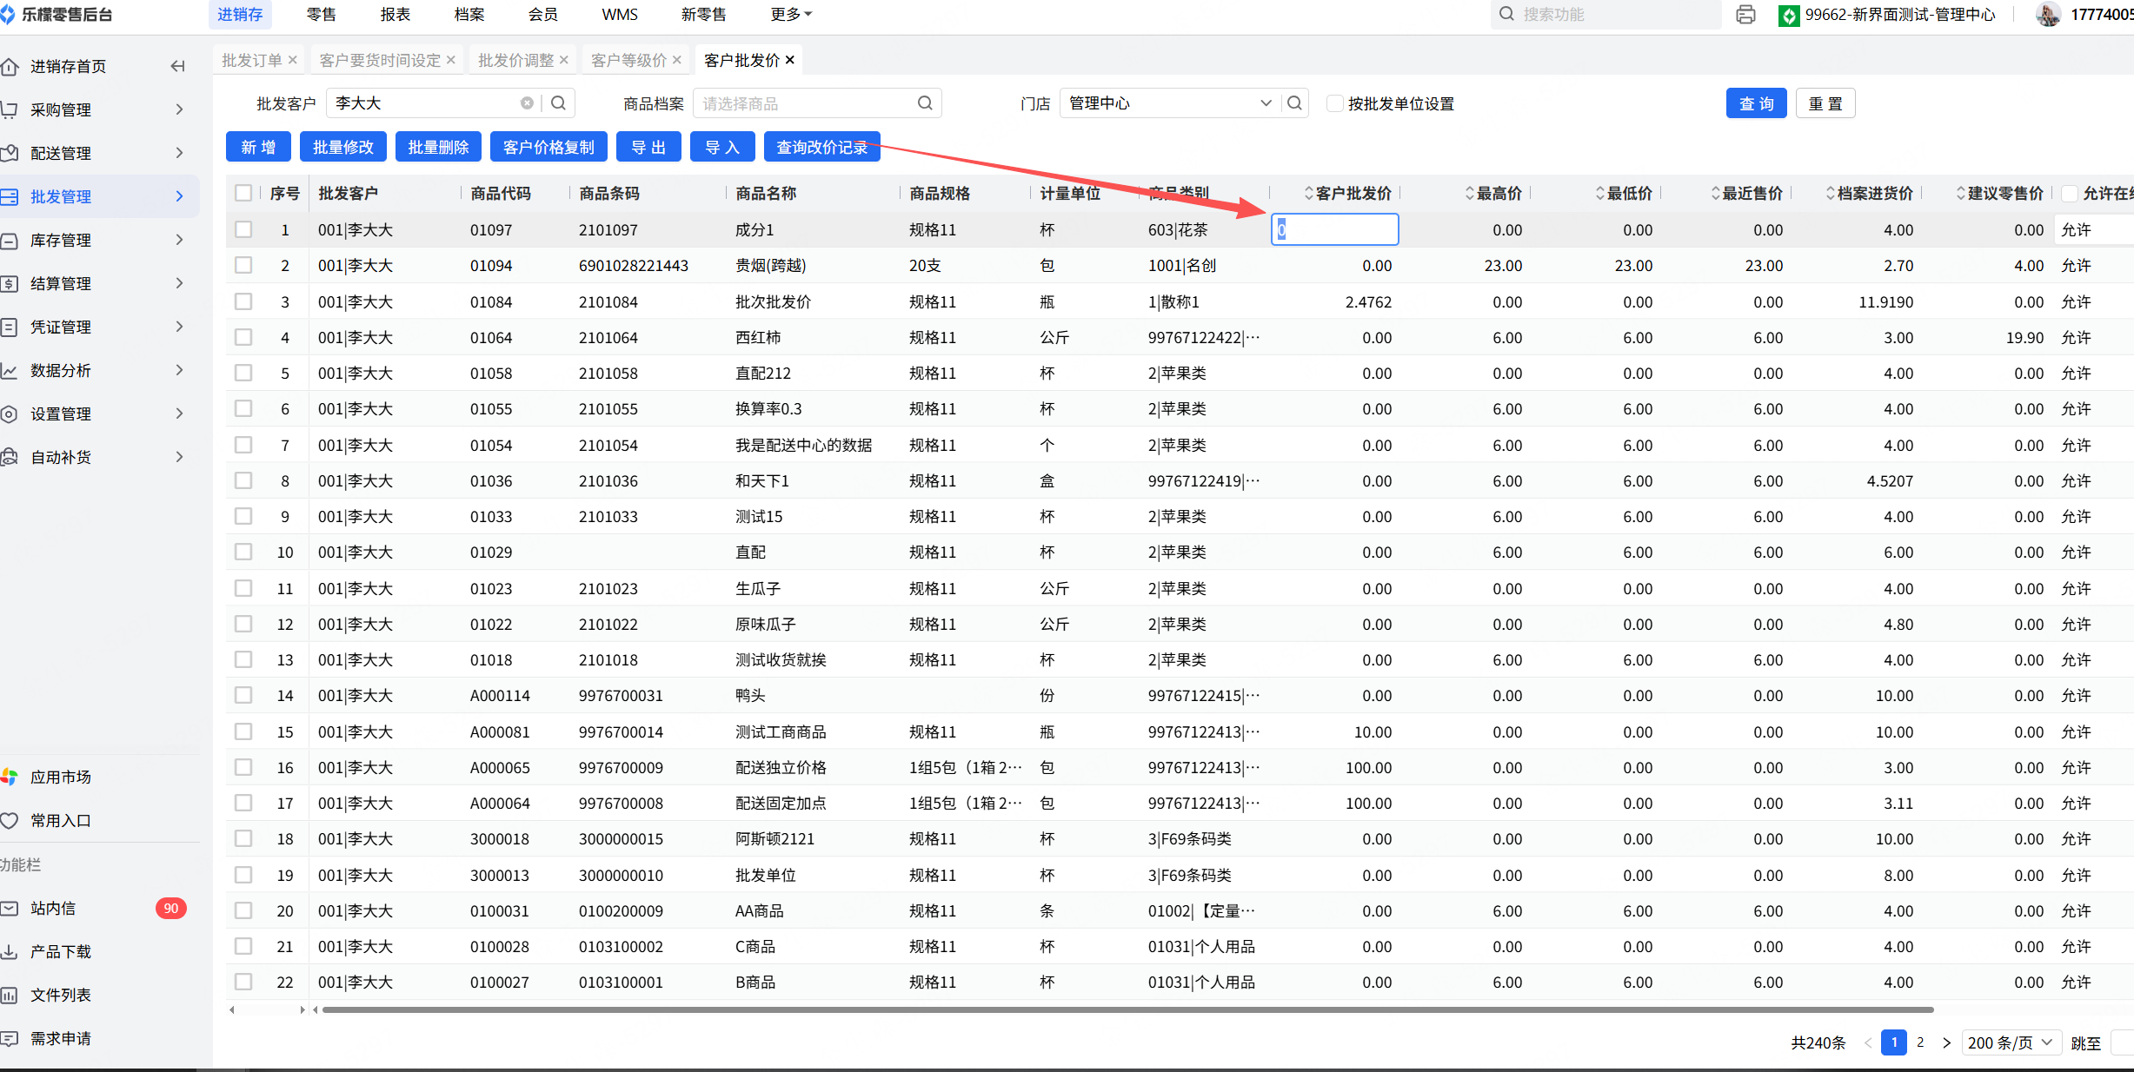2134x1072 pixels.
Task: Click search icon in 商品档案 field
Action: coord(925,103)
